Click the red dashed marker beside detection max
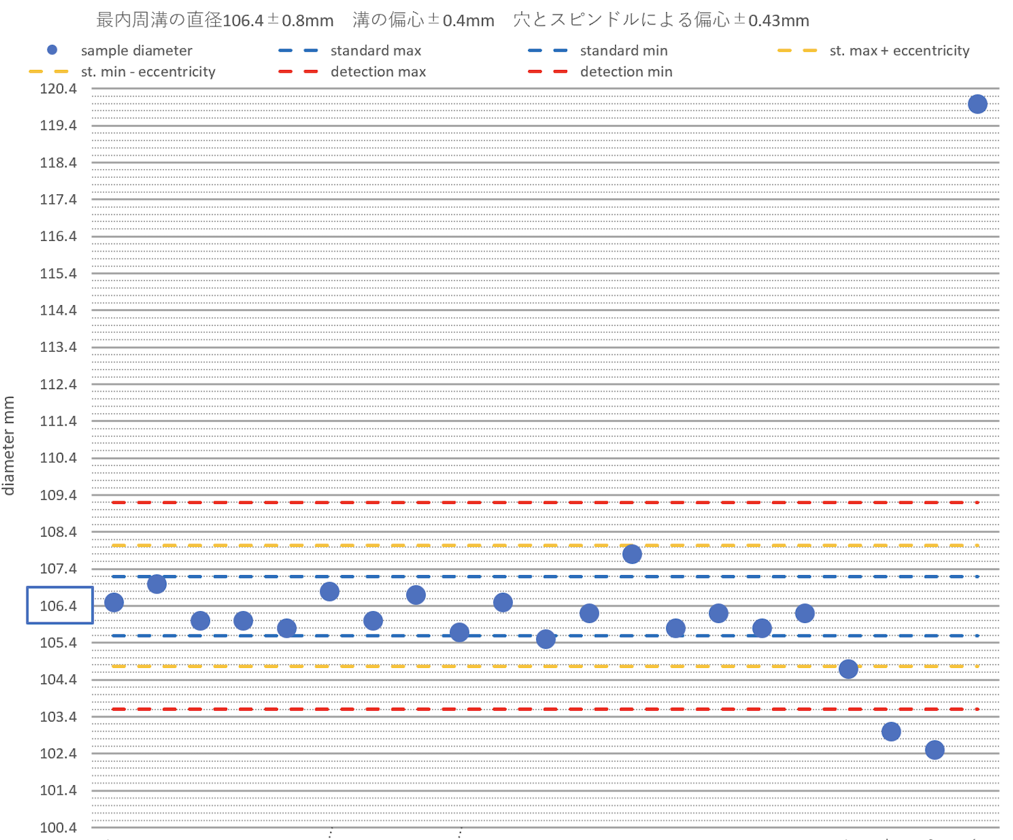 click(298, 72)
